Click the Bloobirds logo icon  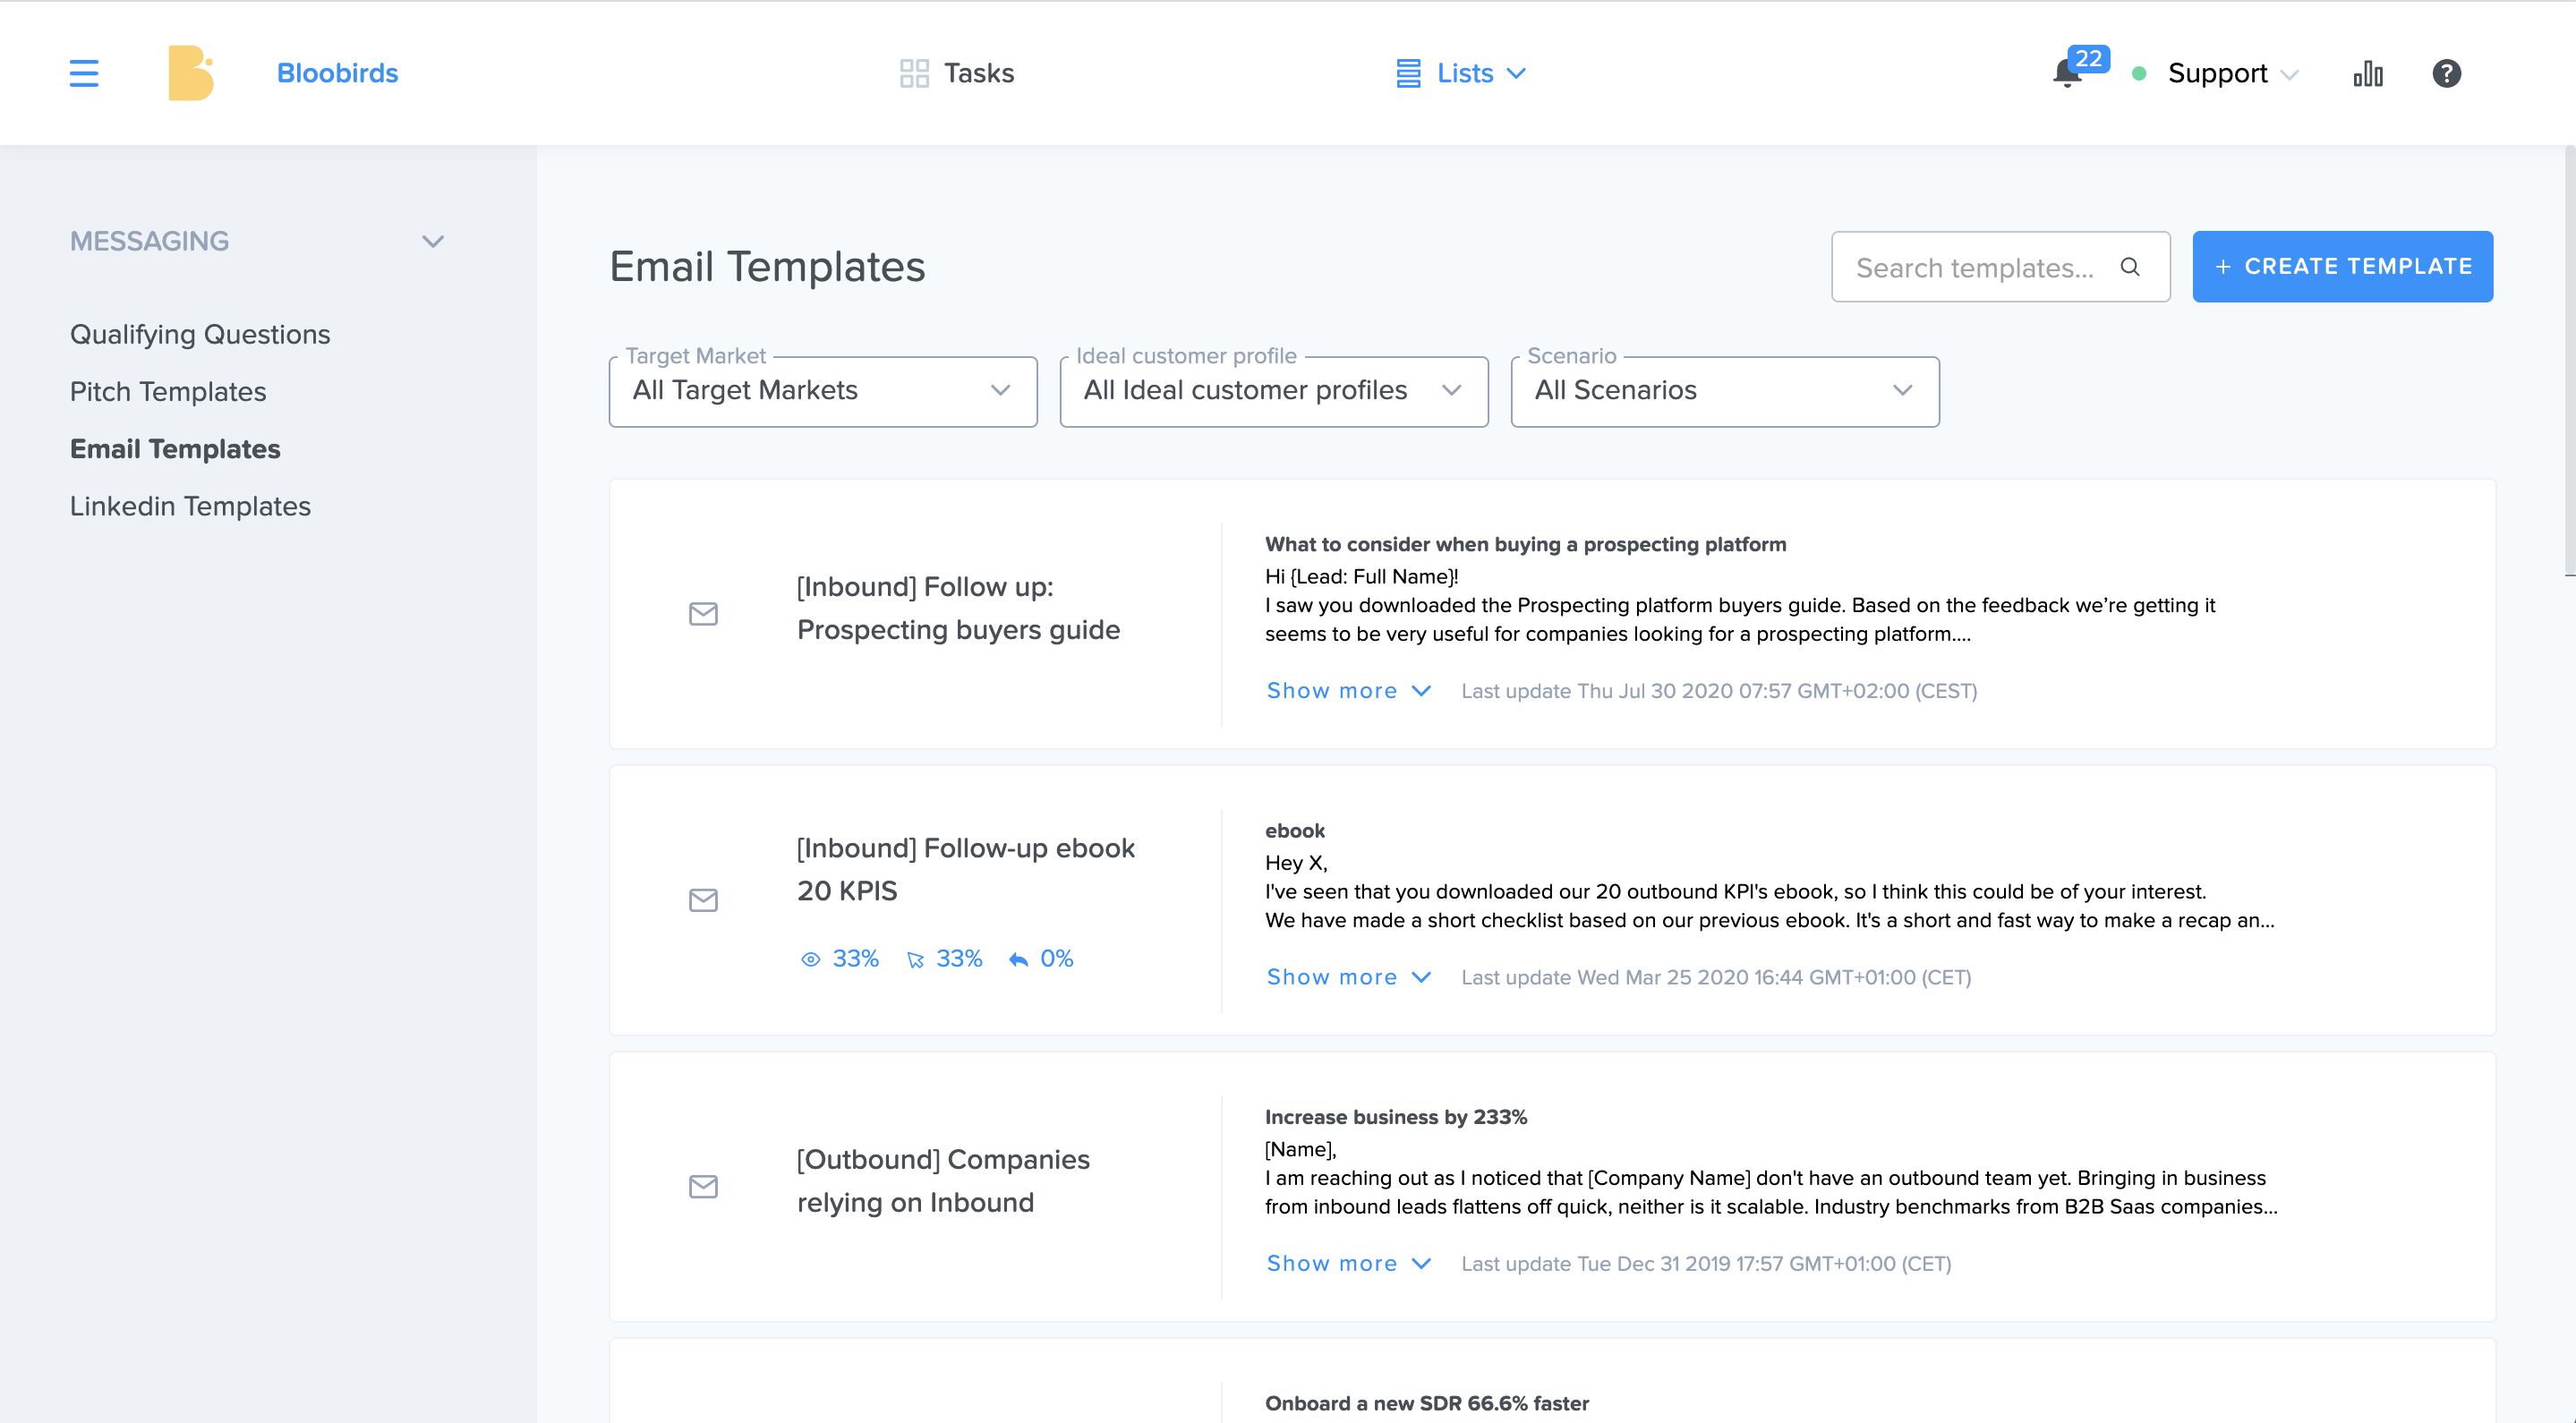(191, 73)
